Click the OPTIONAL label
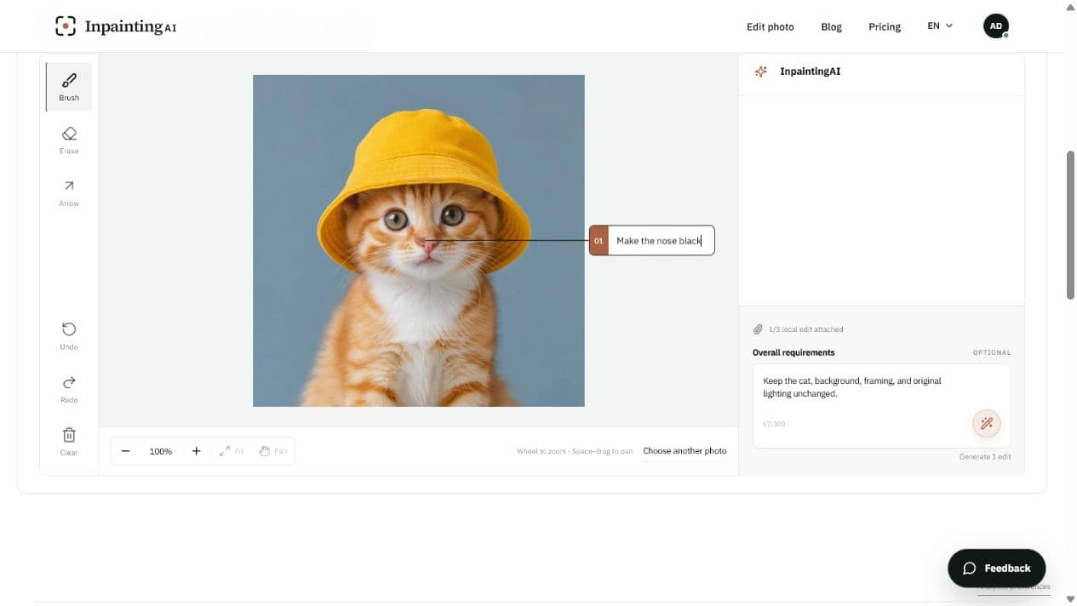This screenshot has width=1077, height=606. coord(992,352)
